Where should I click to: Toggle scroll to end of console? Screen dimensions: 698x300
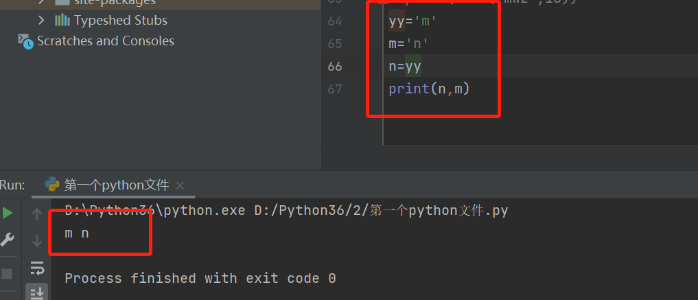point(37,292)
